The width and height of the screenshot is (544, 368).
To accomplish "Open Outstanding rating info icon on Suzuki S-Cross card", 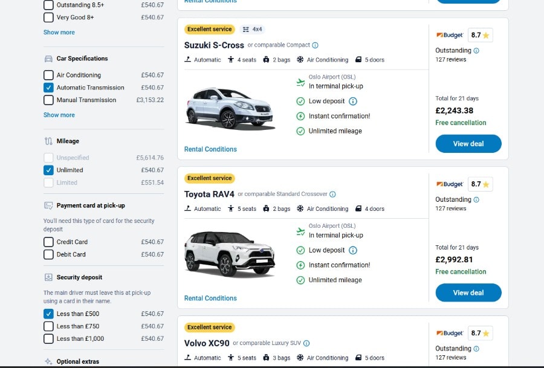I will pos(476,51).
